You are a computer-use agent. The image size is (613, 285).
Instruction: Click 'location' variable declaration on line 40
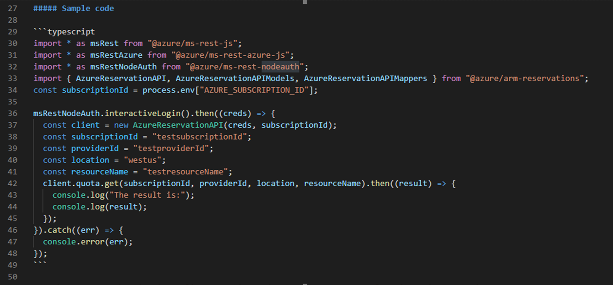coord(90,160)
